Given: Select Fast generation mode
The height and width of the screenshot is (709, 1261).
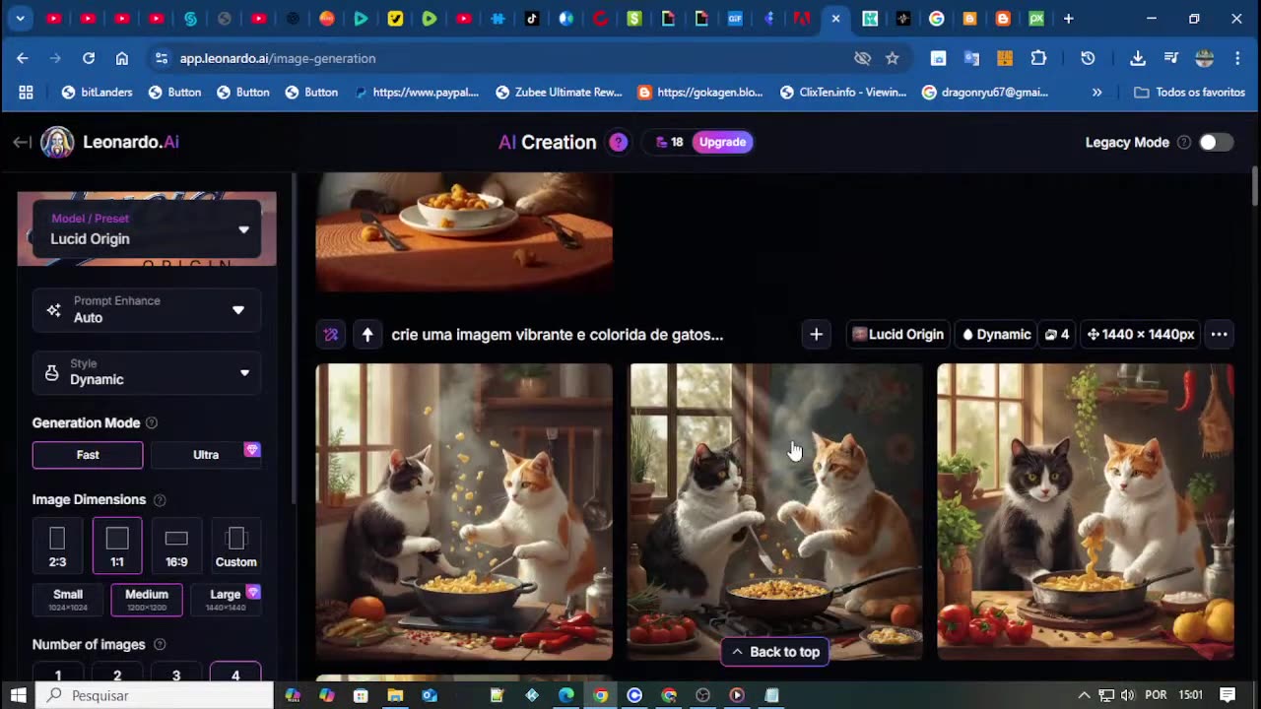Looking at the screenshot, I should (88, 455).
